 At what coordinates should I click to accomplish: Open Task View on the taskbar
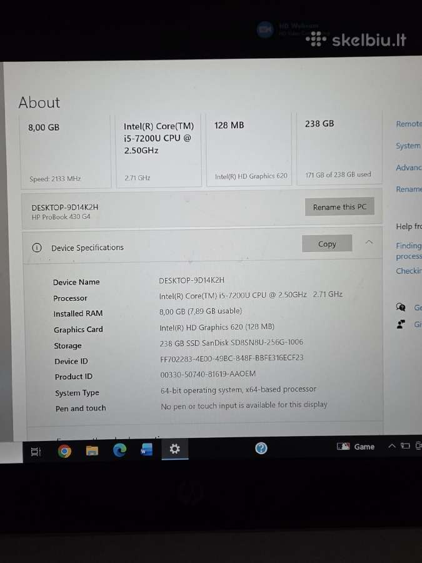[x=36, y=452]
